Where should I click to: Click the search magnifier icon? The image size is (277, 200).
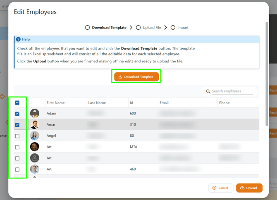coord(208,91)
